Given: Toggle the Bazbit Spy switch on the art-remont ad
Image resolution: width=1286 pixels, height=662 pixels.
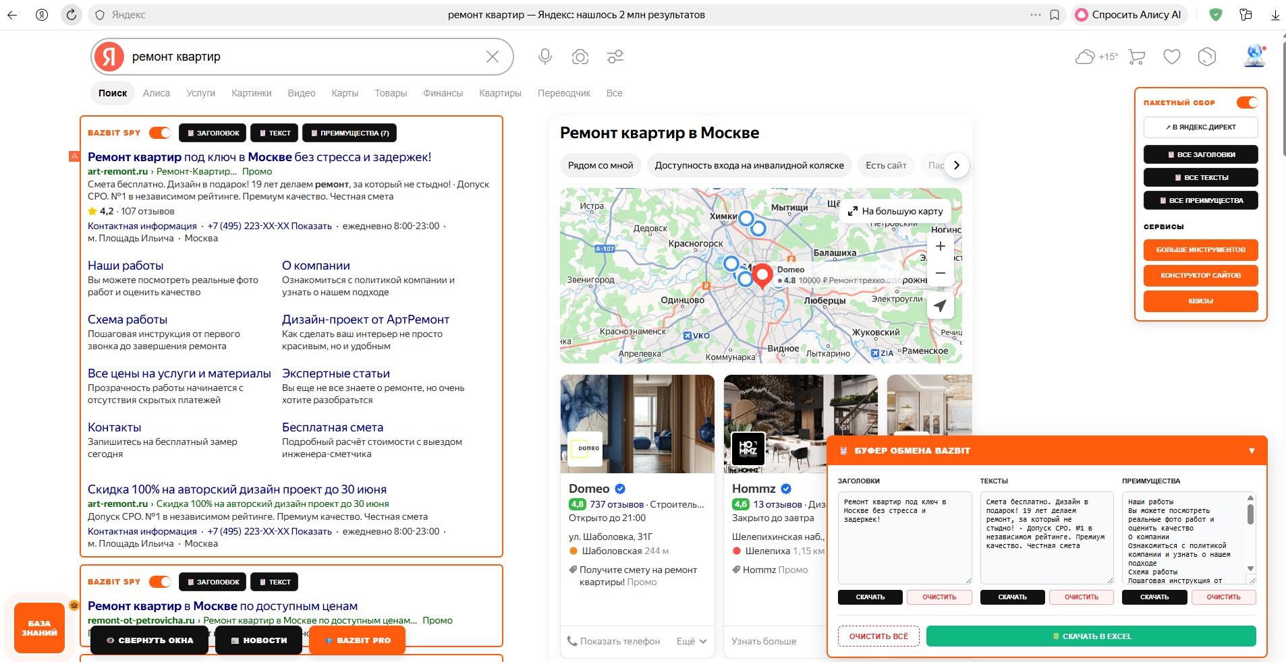Looking at the screenshot, I should 160,133.
